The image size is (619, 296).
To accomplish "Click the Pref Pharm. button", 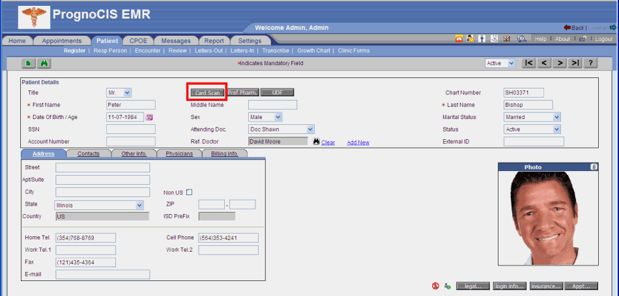I will coord(243,92).
